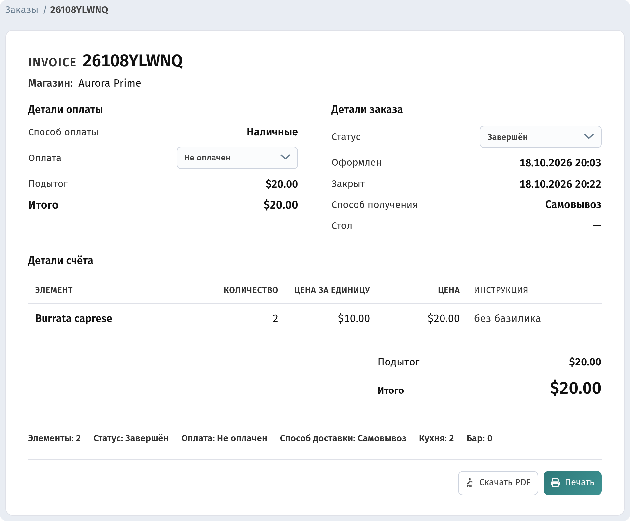The height and width of the screenshot is (521, 630).
Task: Click the Закрыт date 18.10.2026 20:22
Action: [x=560, y=184]
